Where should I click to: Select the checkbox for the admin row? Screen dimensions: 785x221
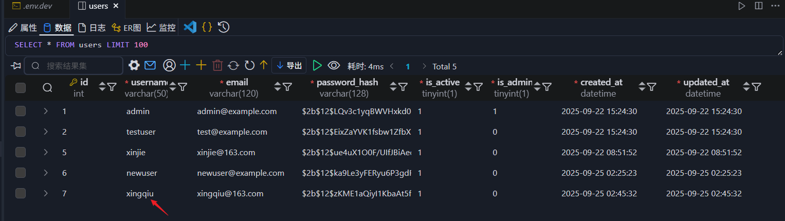tap(21, 111)
